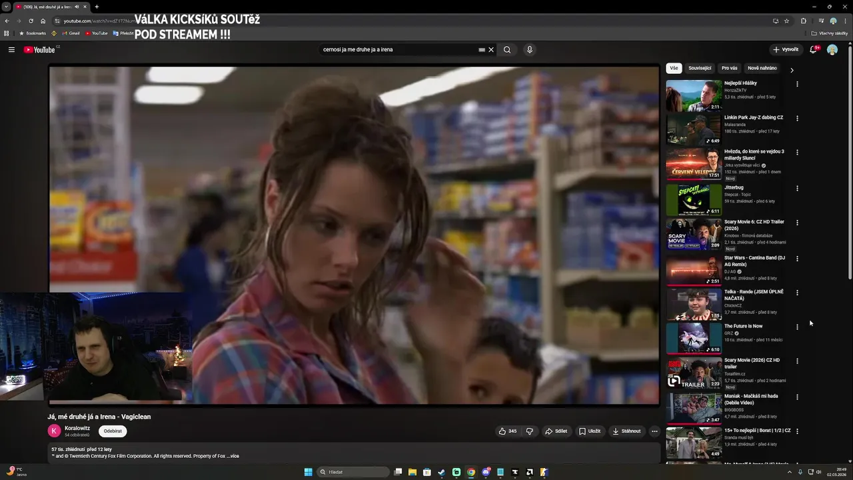Open more actions ellipsis under video
Viewport: 853px width, 480px height.
654,431
